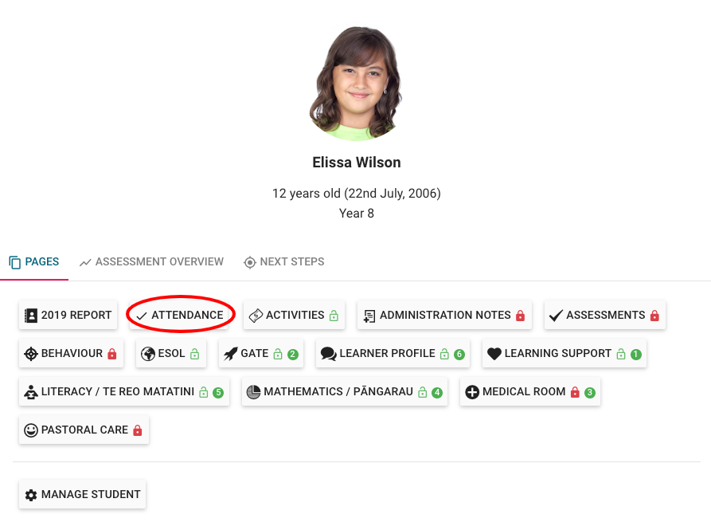This screenshot has width=711, height=522.
Task: Click the GATE rocket icon
Action: point(230,353)
